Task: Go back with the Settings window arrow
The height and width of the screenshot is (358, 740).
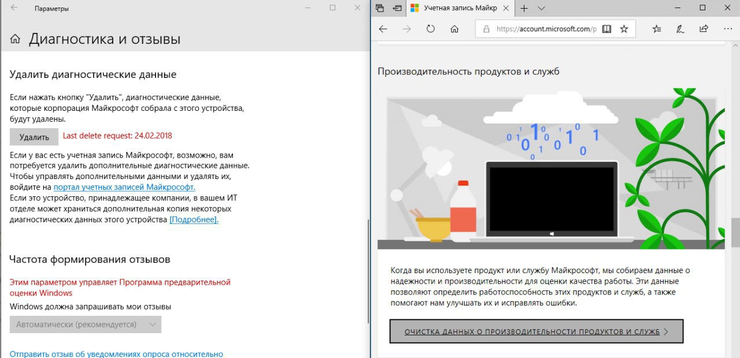Action: pyautogui.click(x=14, y=8)
